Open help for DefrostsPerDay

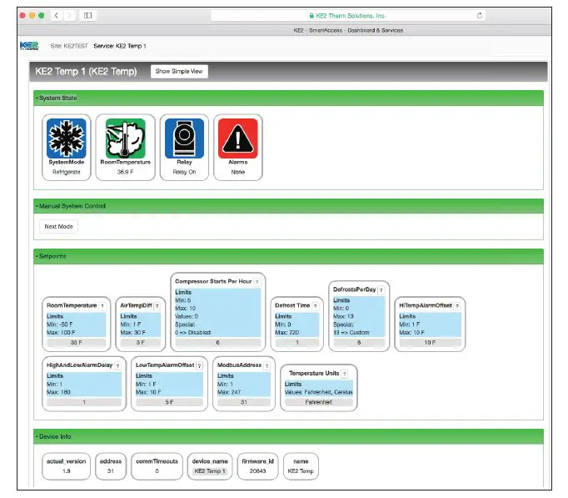pyautogui.click(x=381, y=290)
